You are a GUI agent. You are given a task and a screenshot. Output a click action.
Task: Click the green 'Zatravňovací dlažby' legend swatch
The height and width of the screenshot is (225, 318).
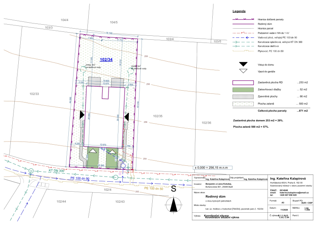243,89
